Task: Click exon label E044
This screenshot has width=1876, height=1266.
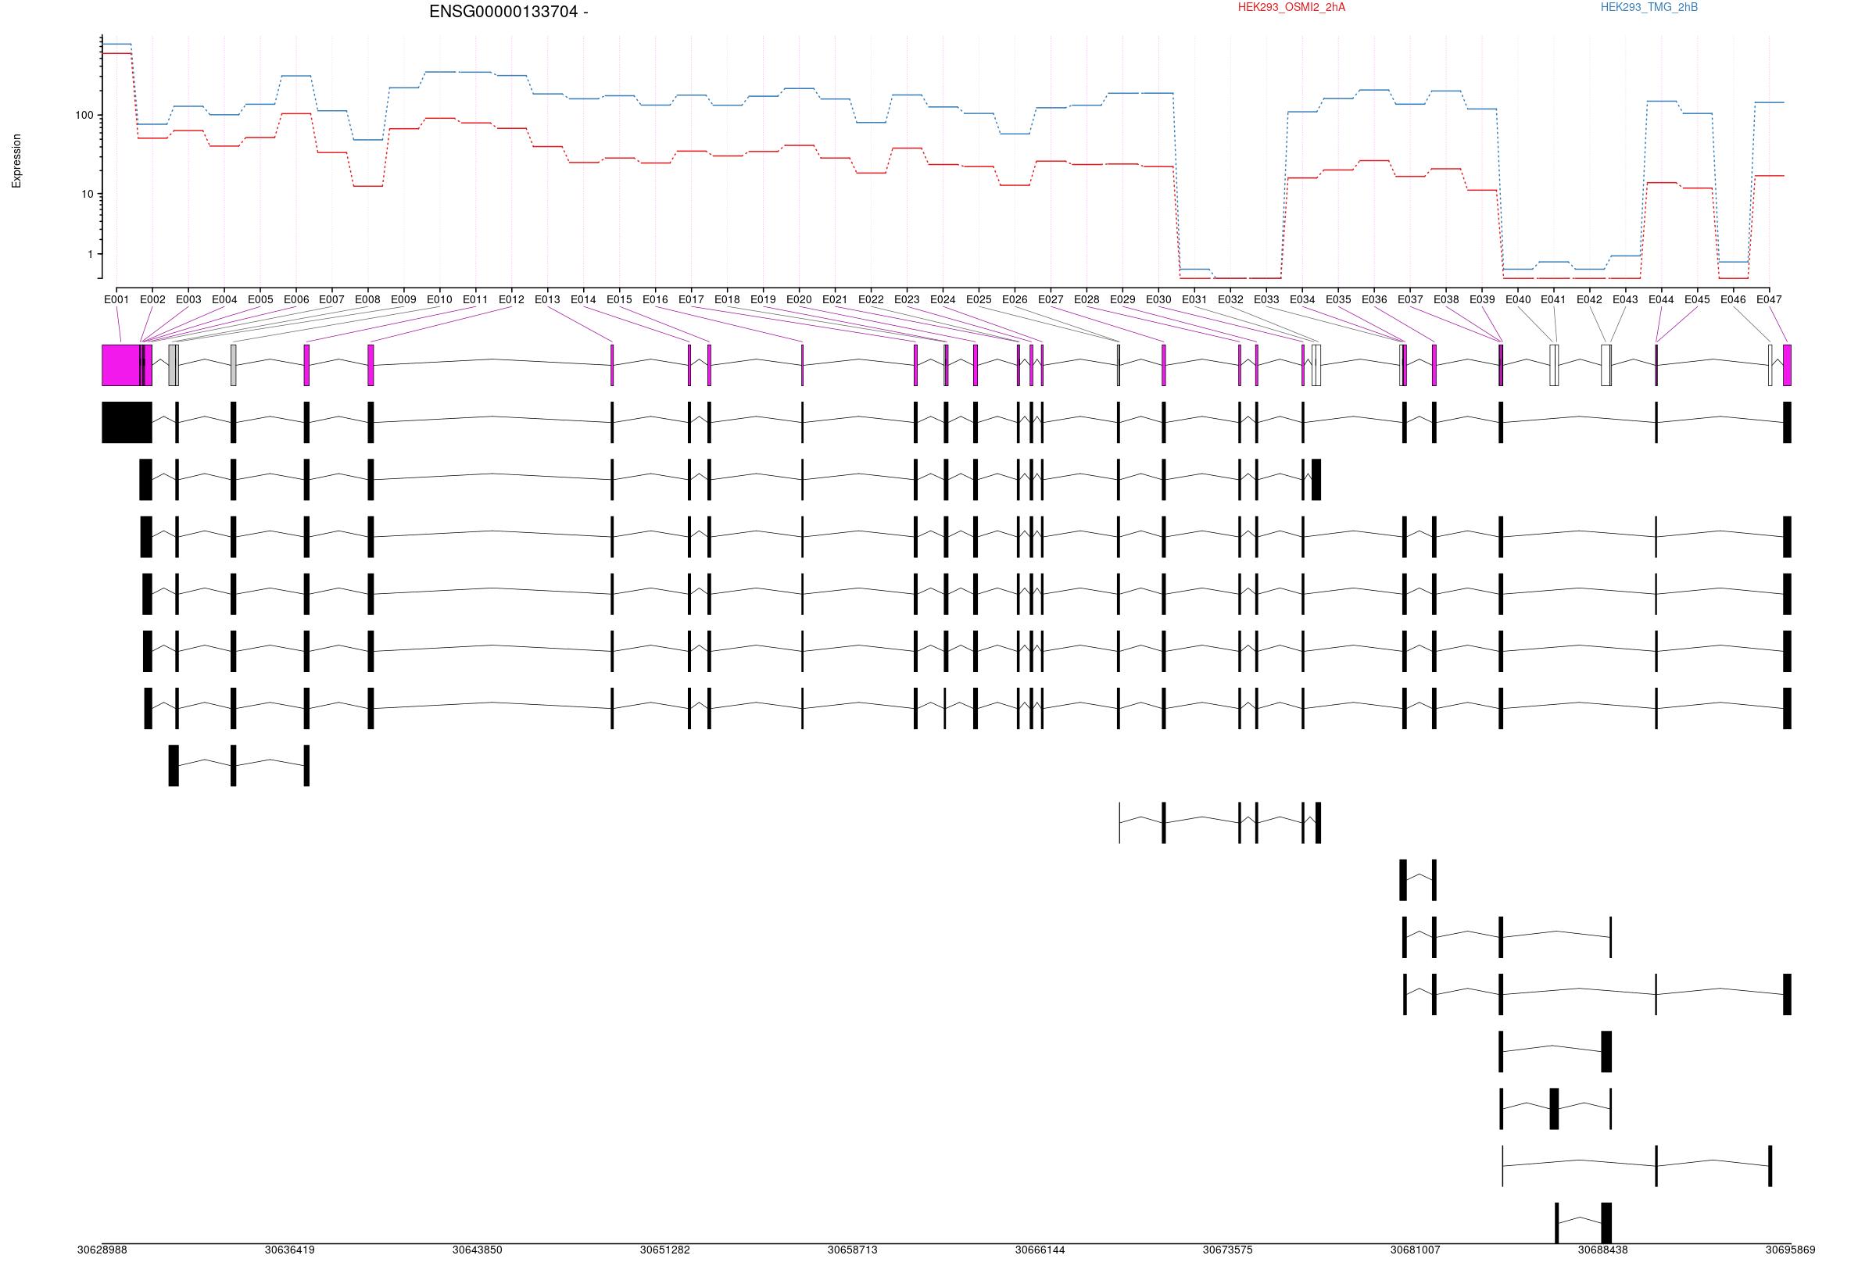Action: pos(1661,299)
